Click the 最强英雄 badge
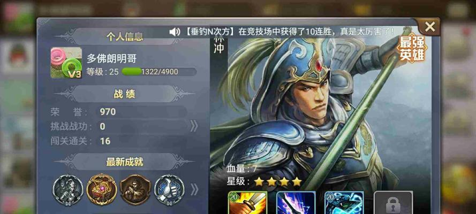This screenshot has height=214, width=476. 412,49
